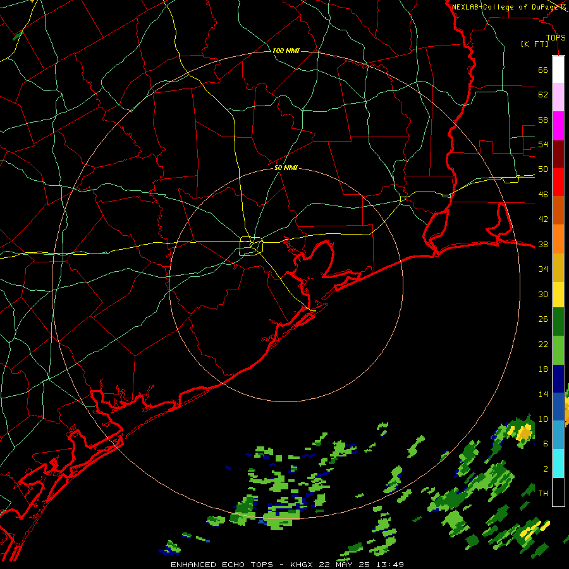The width and height of the screenshot is (569, 569).
Task: Click the "38" scale value
Action: [543, 244]
